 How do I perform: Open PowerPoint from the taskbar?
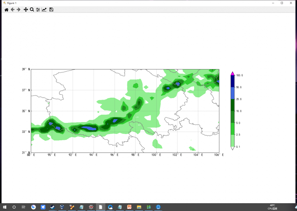point(130,207)
